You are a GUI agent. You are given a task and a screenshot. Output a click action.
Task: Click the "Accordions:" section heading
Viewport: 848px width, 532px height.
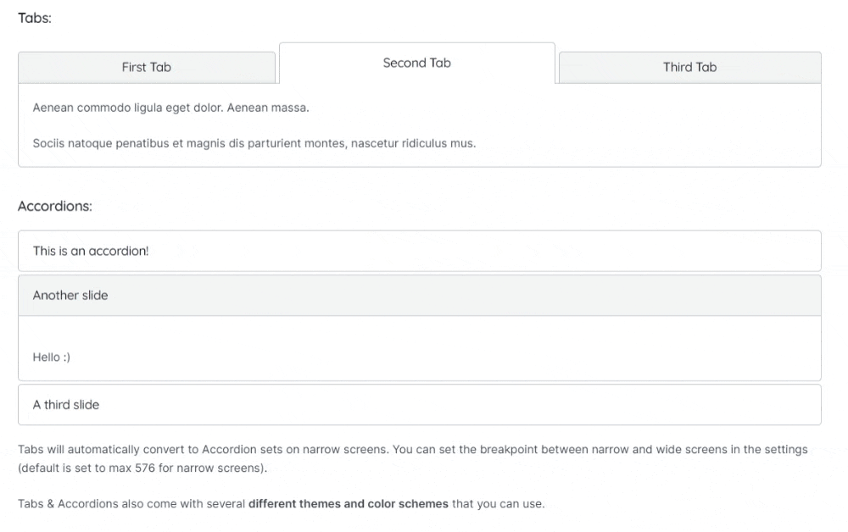[55, 206]
